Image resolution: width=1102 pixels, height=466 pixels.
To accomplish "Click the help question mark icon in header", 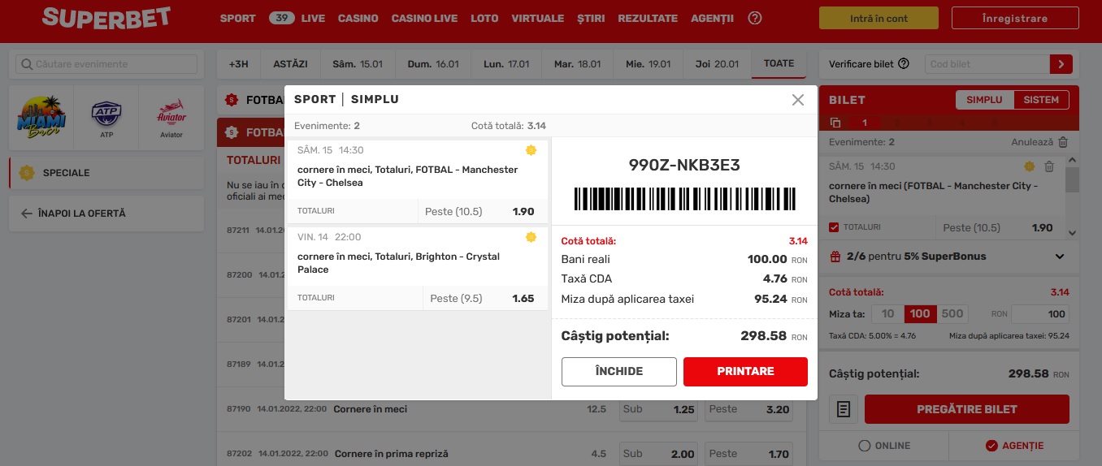I will [755, 18].
